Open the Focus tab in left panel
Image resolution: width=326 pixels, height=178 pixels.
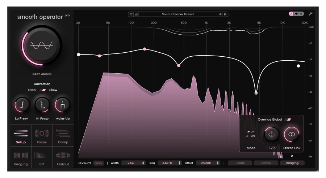tap(42, 136)
